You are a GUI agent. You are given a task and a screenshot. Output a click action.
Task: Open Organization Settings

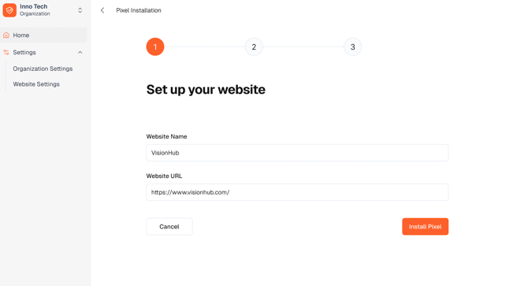[x=43, y=69]
